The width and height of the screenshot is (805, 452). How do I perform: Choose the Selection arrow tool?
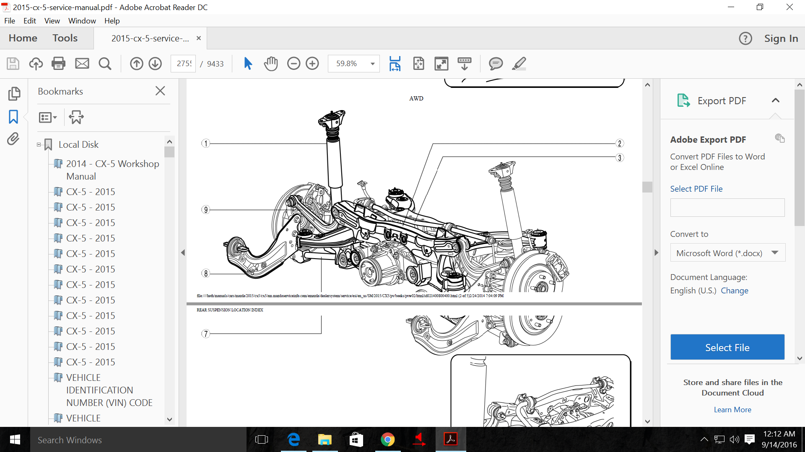coord(248,64)
